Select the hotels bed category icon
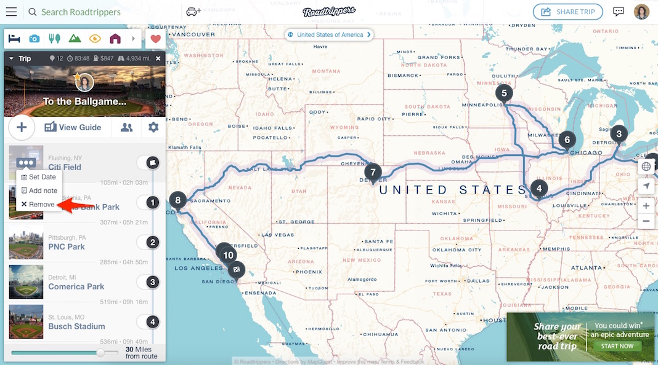Viewport: 658px width, 365px height. (14, 39)
